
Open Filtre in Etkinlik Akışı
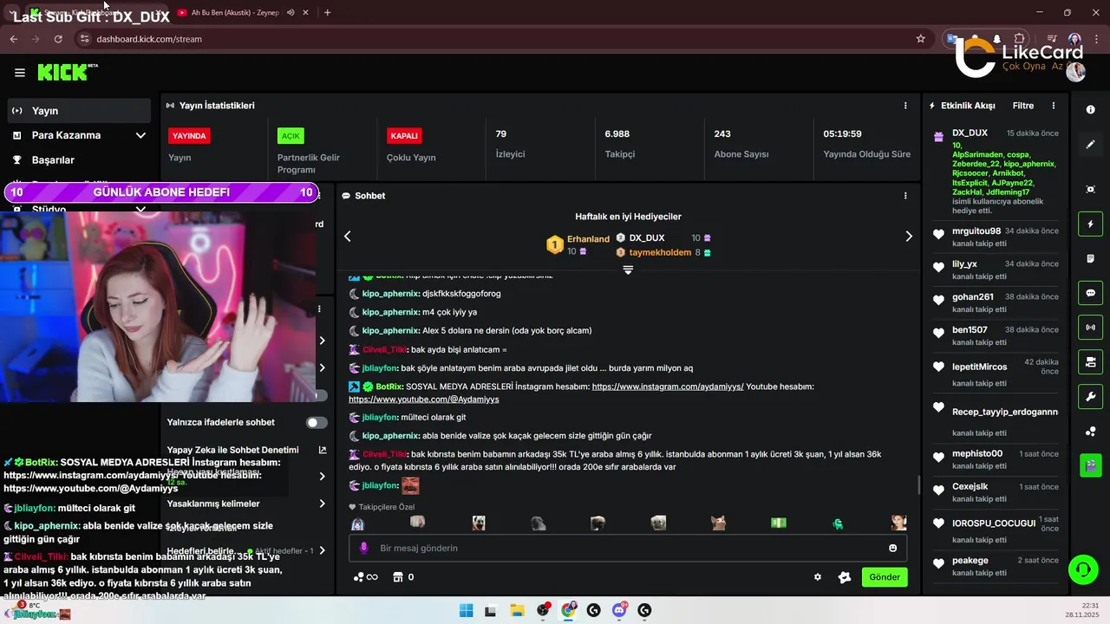point(1023,106)
